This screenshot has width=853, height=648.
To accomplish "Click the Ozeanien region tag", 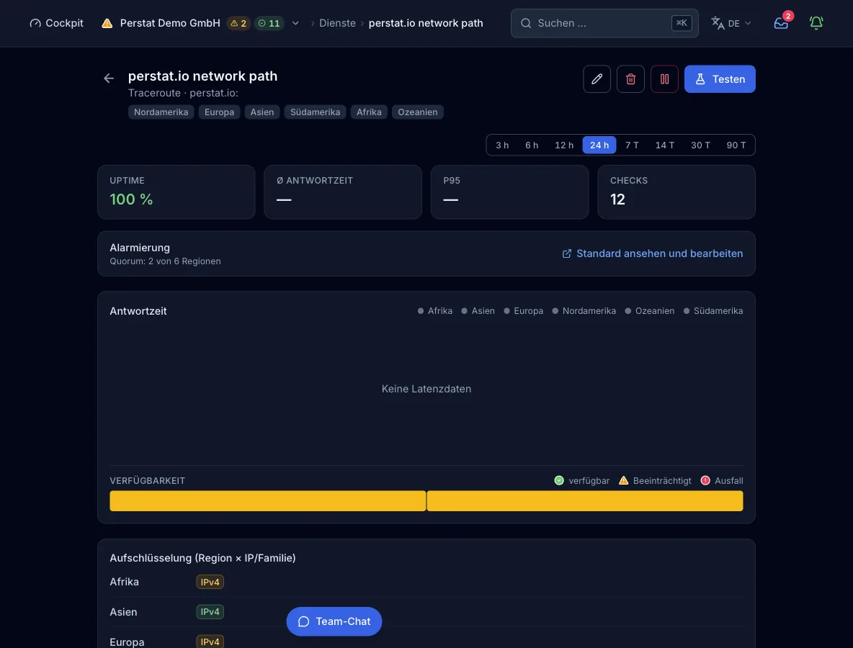I will (x=417, y=112).
